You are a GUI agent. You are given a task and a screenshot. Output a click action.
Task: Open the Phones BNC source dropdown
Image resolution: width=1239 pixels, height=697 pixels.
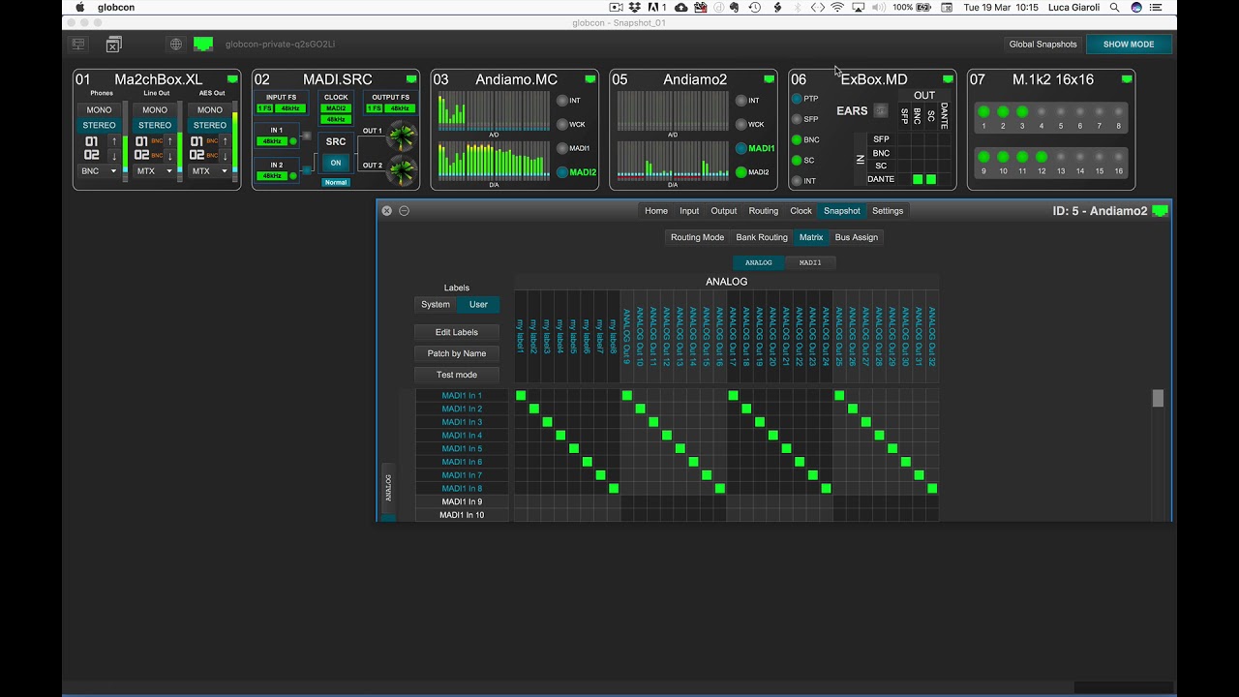99,171
